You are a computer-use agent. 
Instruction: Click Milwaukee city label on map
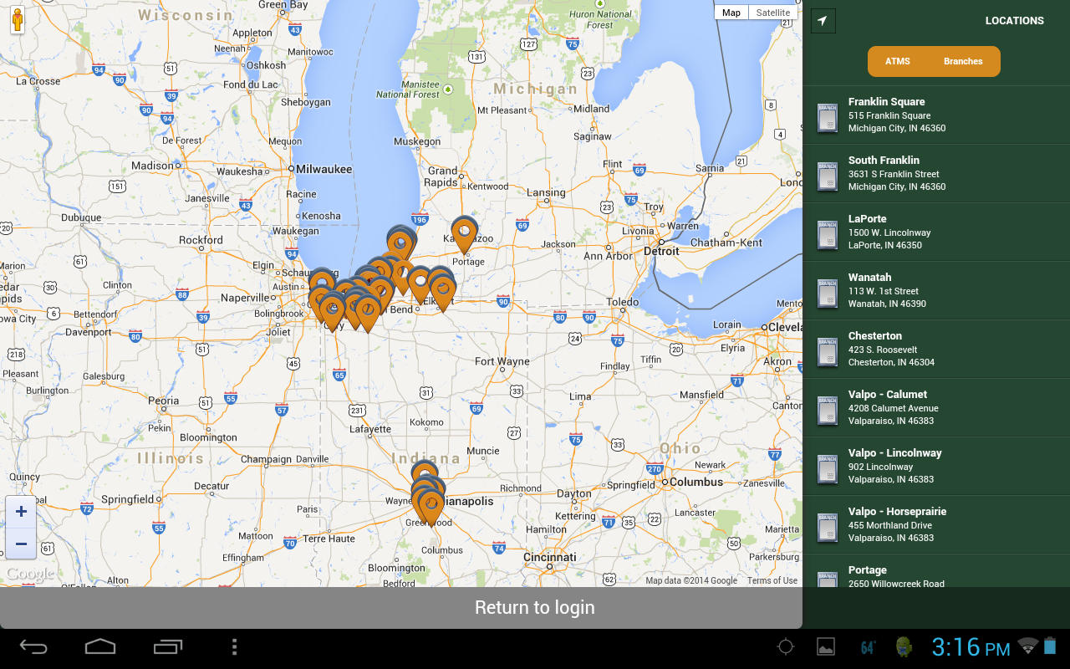(x=324, y=169)
